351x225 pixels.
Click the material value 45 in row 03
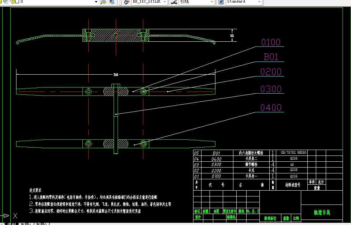click(292, 164)
